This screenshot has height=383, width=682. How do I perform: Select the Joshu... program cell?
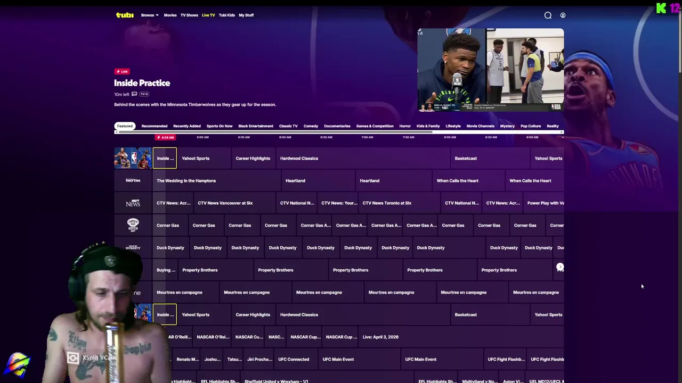[x=212, y=359]
